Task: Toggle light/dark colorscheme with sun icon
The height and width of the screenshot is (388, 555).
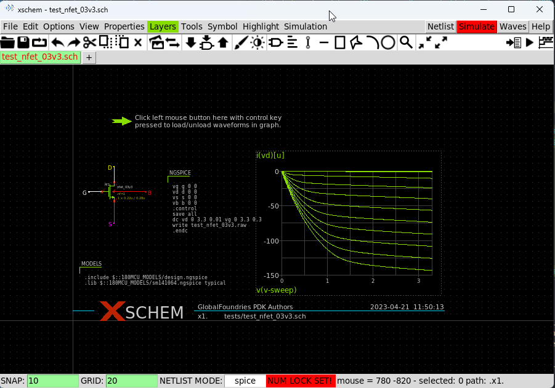Action: point(257,42)
